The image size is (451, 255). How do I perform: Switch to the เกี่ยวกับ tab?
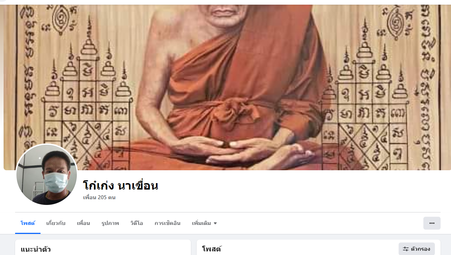(x=56, y=223)
